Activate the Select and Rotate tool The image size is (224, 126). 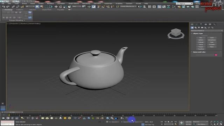click(x=61, y=7)
